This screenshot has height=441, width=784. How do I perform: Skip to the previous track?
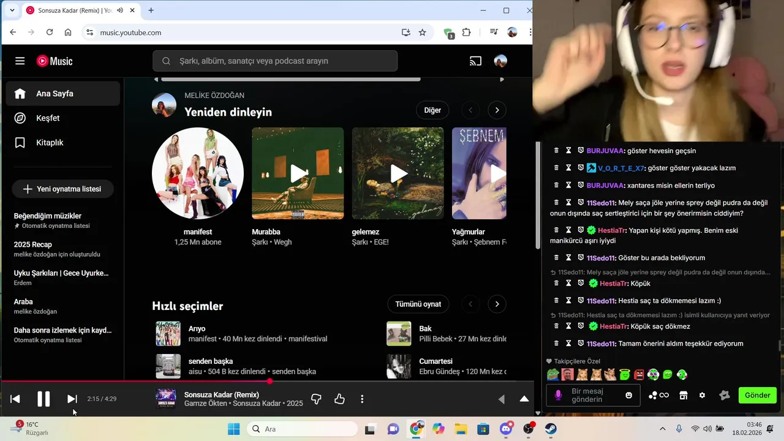click(15, 399)
